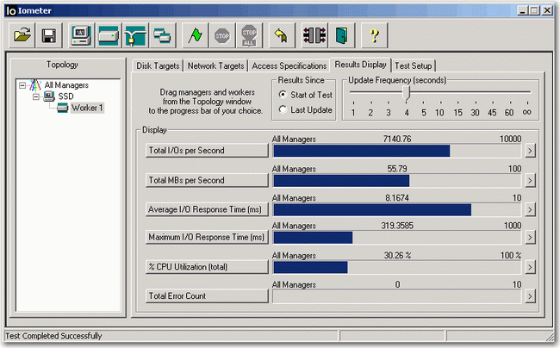Minimize the Iometer window
560x348 pixels.
[522, 10]
